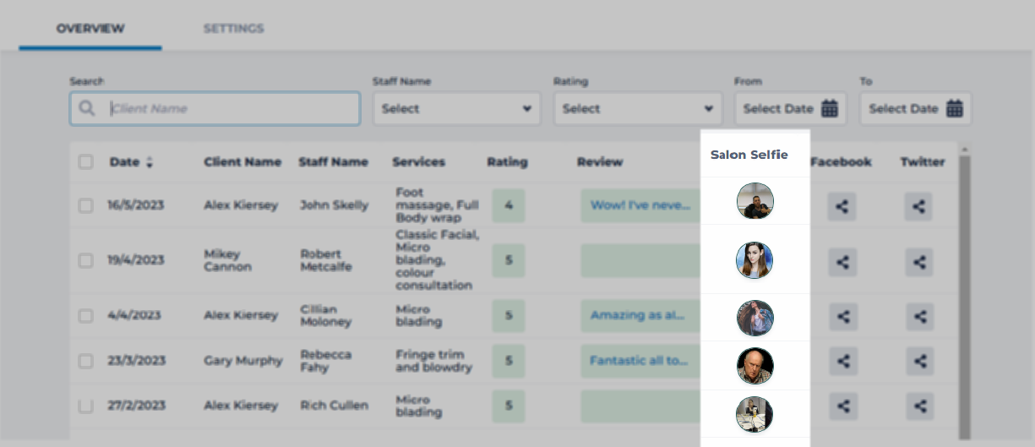Open the From date calendar icon

tap(830, 108)
